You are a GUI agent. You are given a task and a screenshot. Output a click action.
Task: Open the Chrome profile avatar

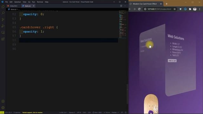click(195, 9)
